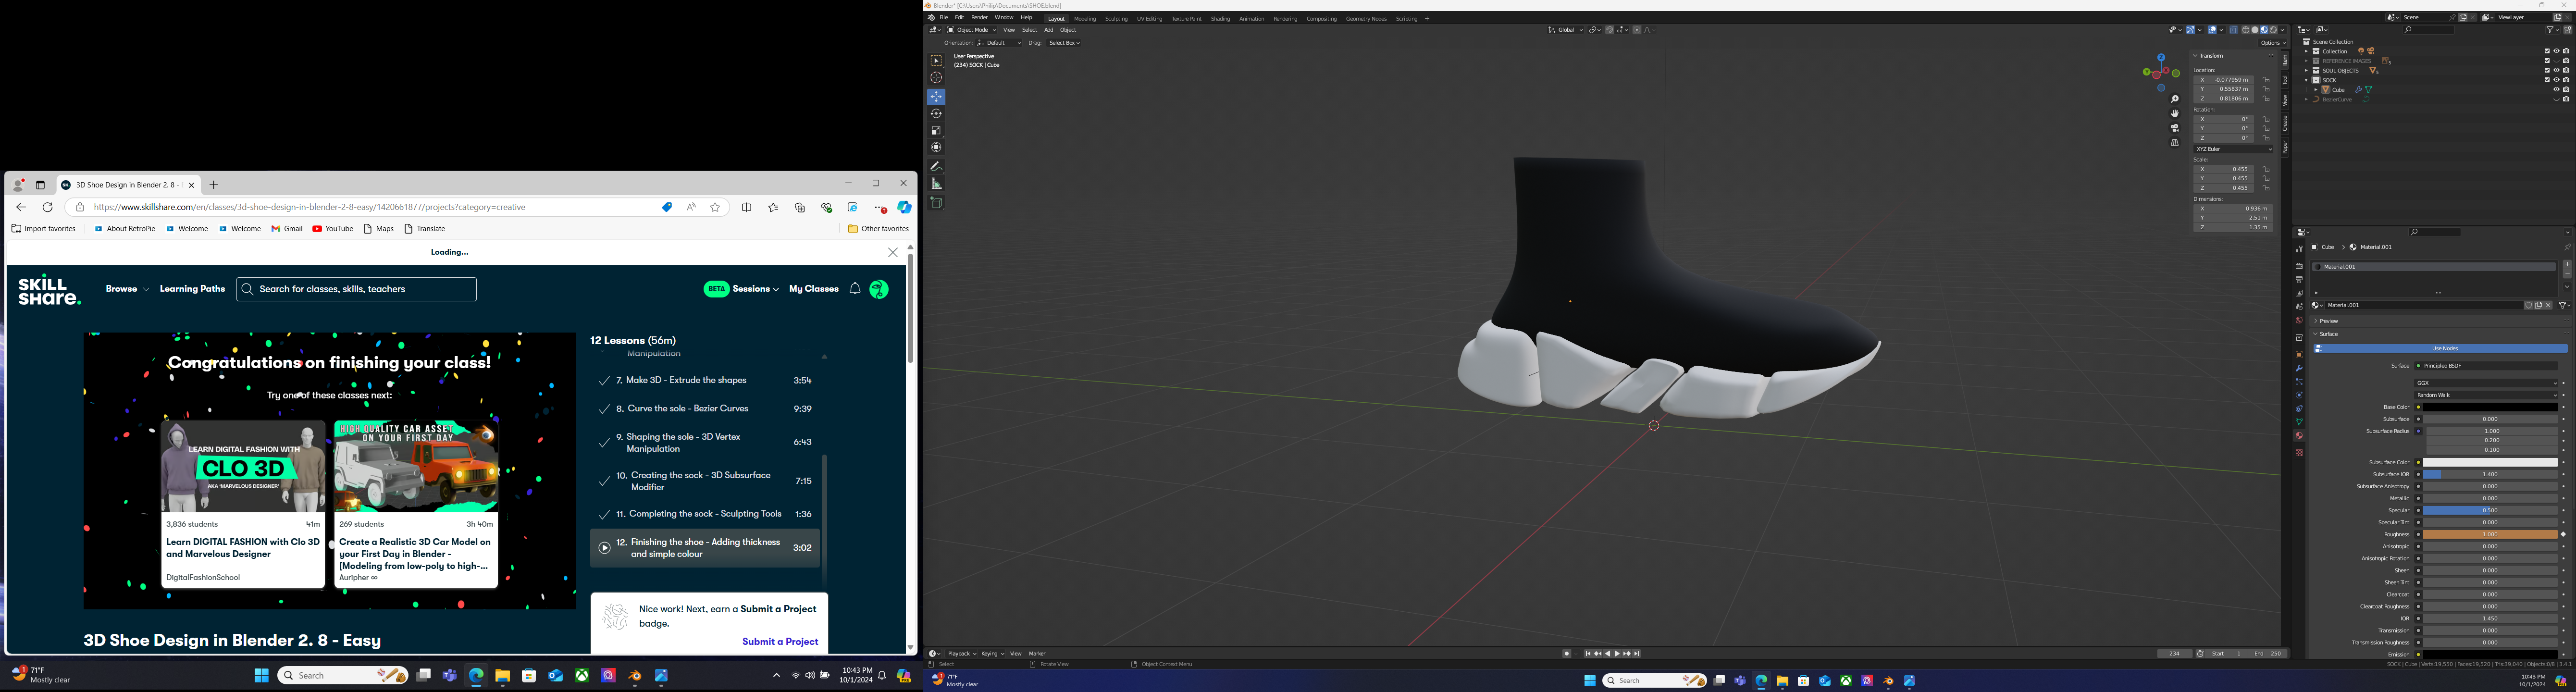Open the Orientation Default dropdown
This screenshot has width=2576, height=692.
pos(1000,43)
